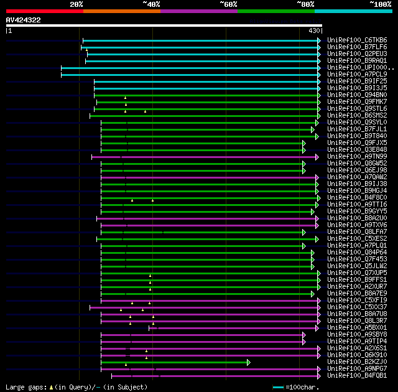Viewport: 398px width, 392px height.
Task: Select the UniRef100_Q8LFA7 label
Action: 357,232
